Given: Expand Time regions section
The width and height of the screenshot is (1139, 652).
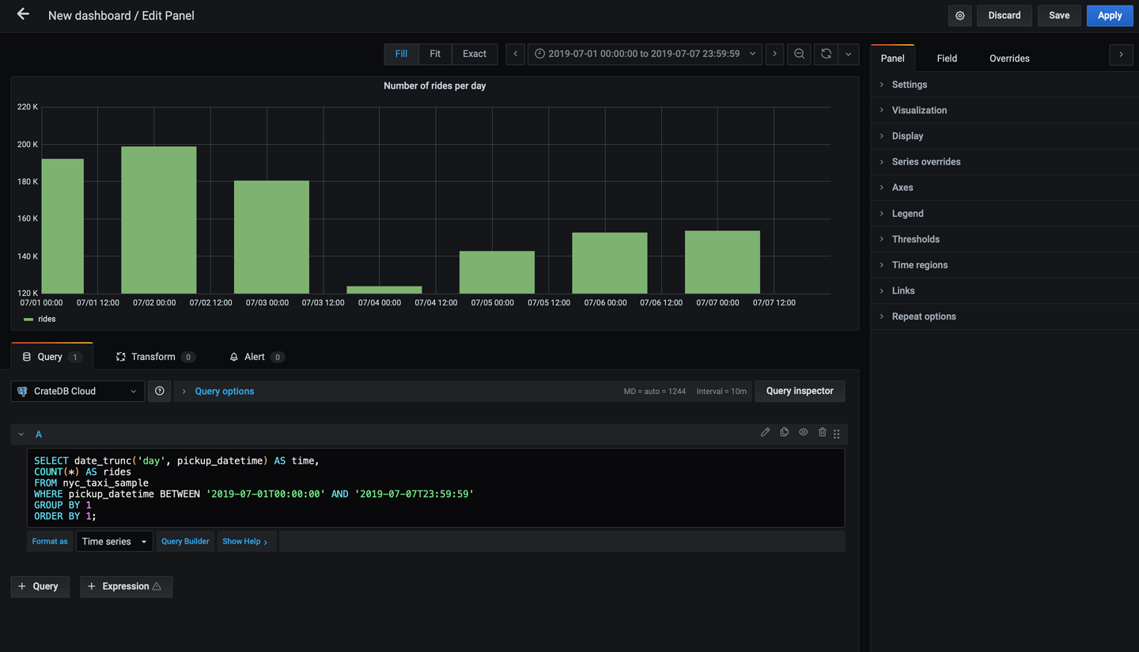Looking at the screenshot, I should pos(1005,265).
